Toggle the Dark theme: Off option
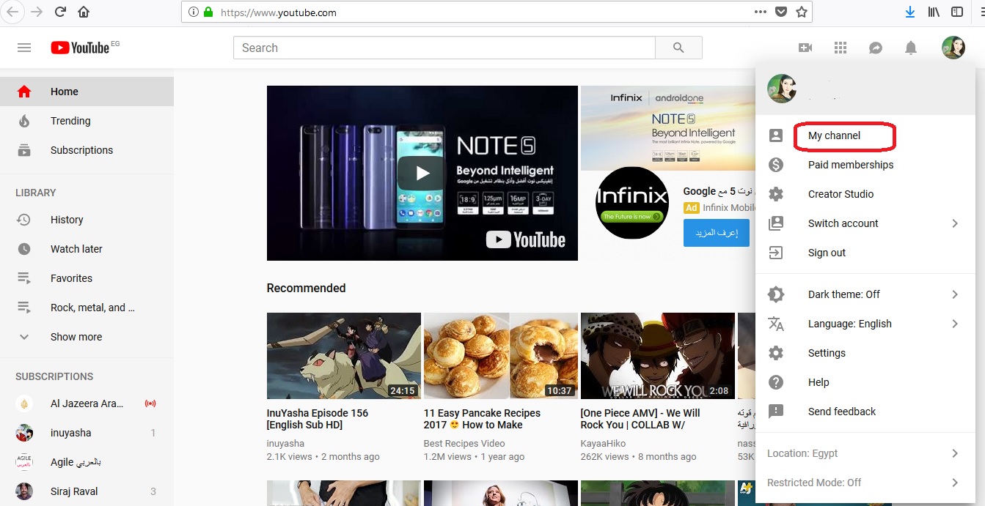 coord(843,294)
